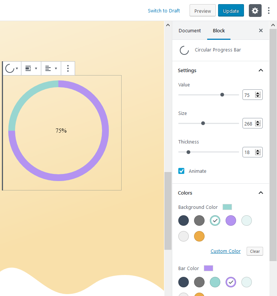The height and width of the screenshot is (296, 277).
Task: Select the Block tab
Action: 219,30
